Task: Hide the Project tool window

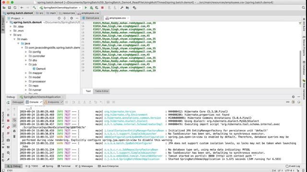Action: 77,18
